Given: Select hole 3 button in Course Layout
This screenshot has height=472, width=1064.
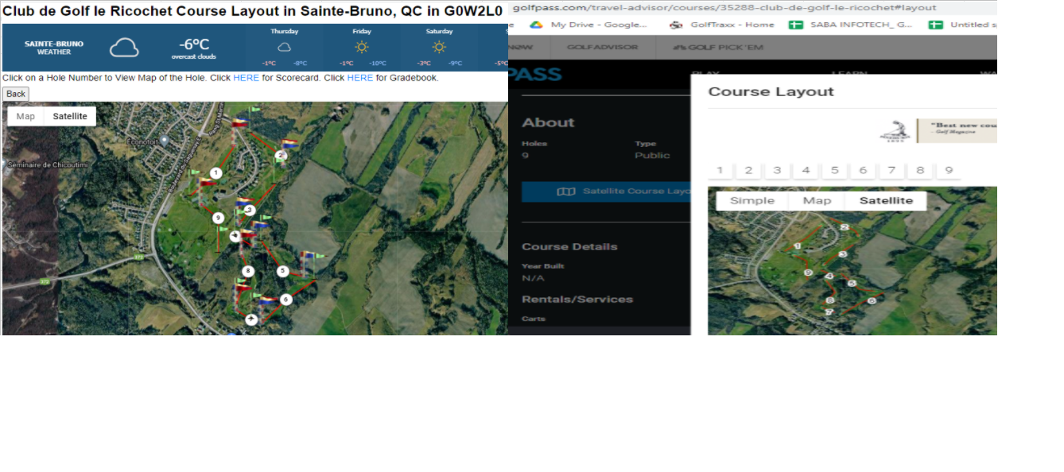Looking at the screenshot, I should click(777, 170).
